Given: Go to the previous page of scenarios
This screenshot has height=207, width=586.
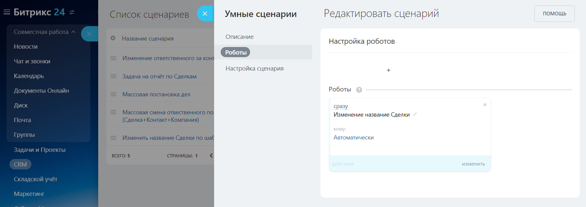Looking at the screenshot, I should tap(211, 156).
